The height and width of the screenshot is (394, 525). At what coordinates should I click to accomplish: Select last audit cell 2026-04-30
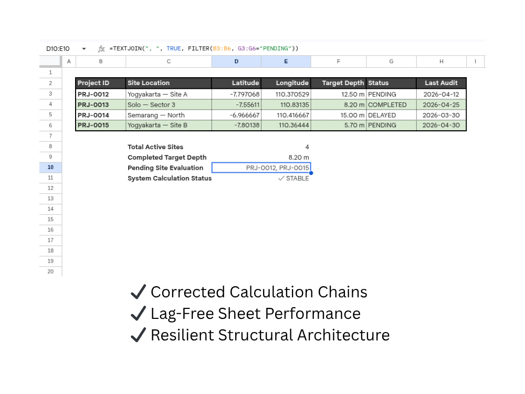point(442,126)
